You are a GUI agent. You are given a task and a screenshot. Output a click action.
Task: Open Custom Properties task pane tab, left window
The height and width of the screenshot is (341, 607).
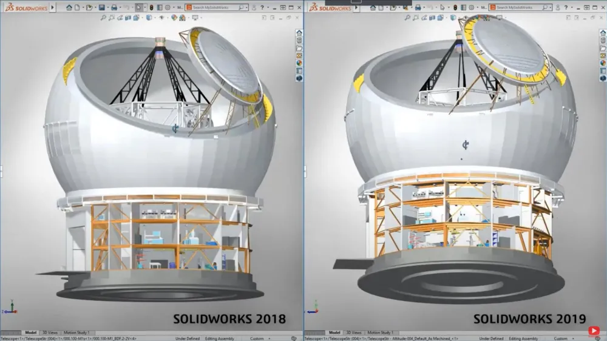299,71
